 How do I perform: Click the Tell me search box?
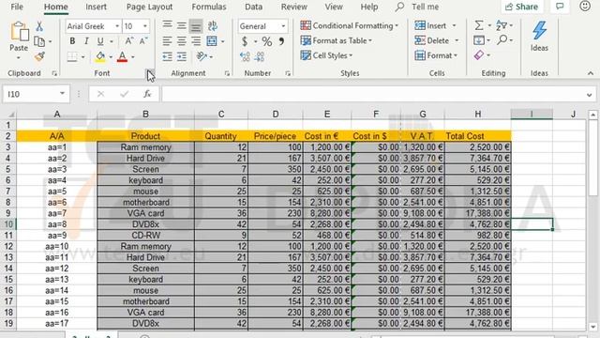click(417, 7)
